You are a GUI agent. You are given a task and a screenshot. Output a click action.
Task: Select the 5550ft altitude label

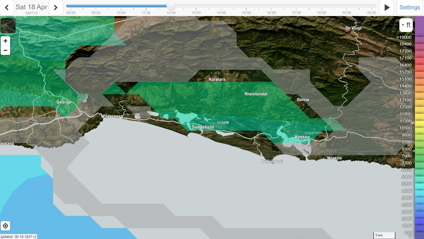point(223,123)
